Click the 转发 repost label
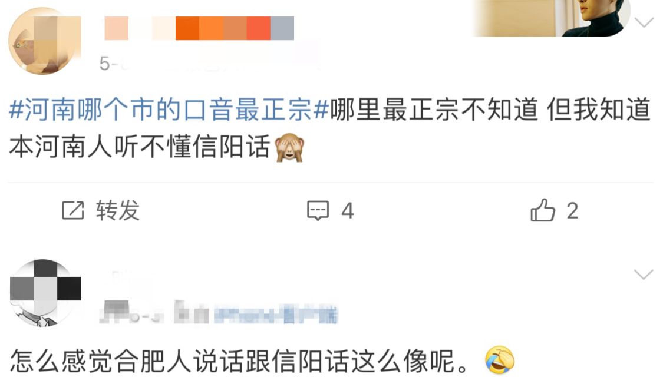The width and height of the screenshot is (663, 377). pos(117,210)
